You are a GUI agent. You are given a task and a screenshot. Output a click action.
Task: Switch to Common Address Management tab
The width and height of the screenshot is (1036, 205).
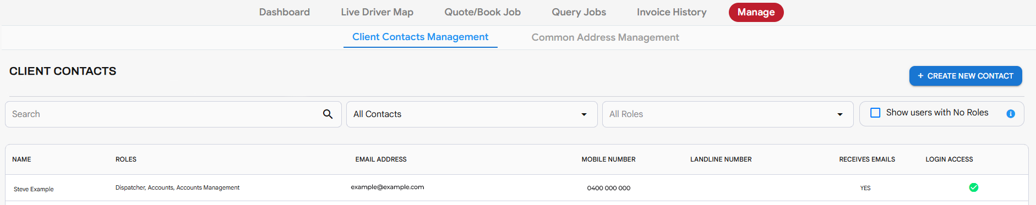[605, 37]
